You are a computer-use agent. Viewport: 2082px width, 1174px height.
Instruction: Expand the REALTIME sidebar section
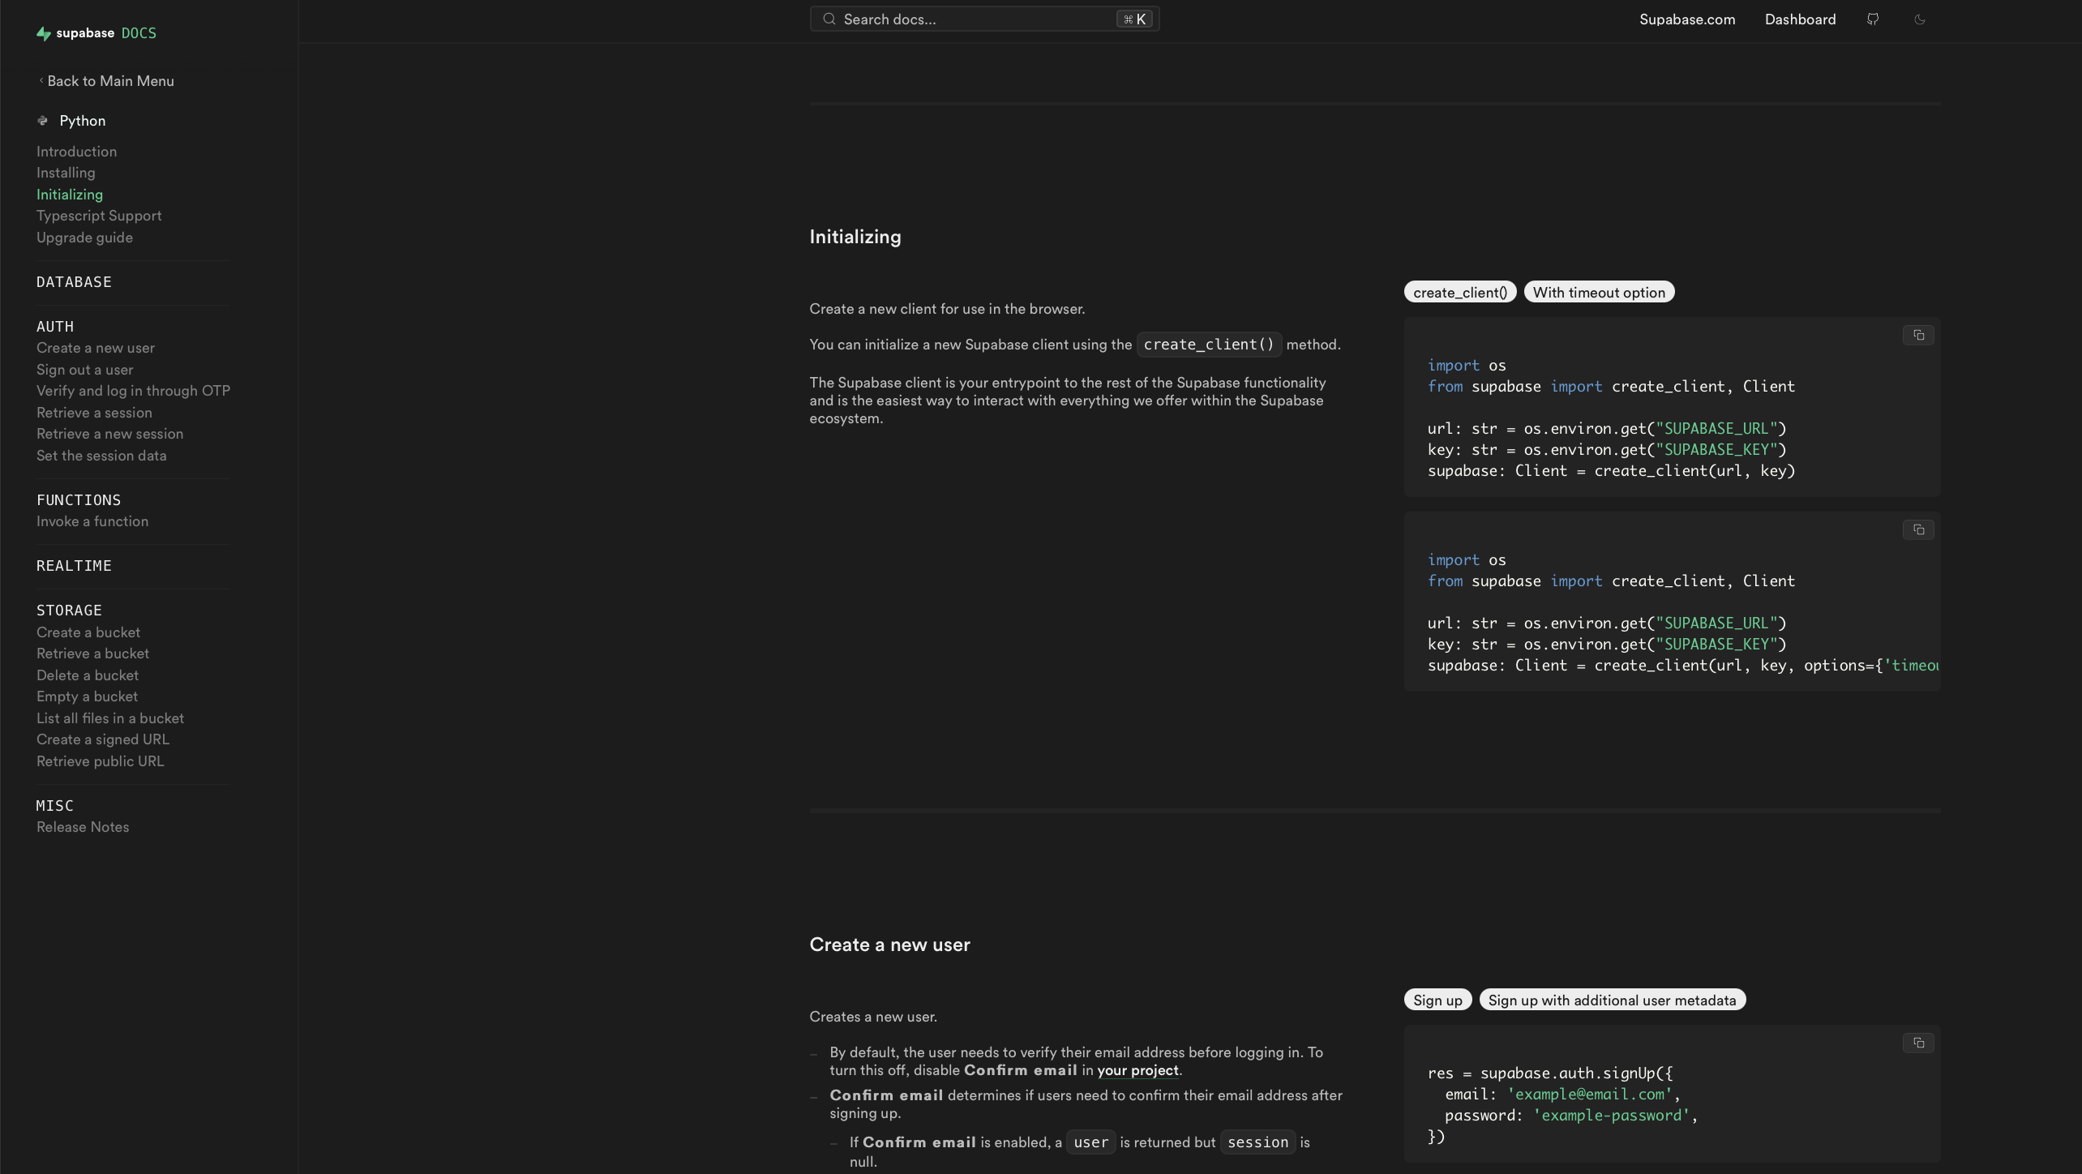click(74, 566)
